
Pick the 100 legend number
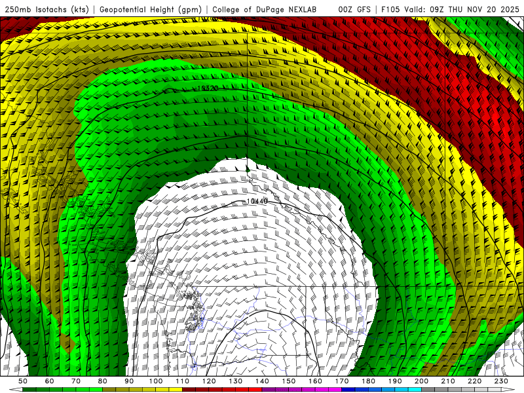click(156, 381)
